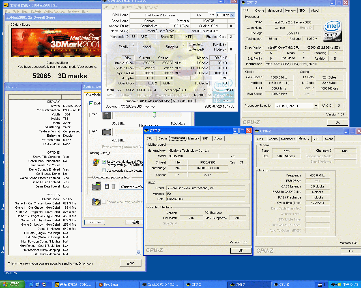The height and width of the screenshot is (288, 361).
Task: Click the MadOnion 3DMark2001 banner image
Action: [56, 43]
